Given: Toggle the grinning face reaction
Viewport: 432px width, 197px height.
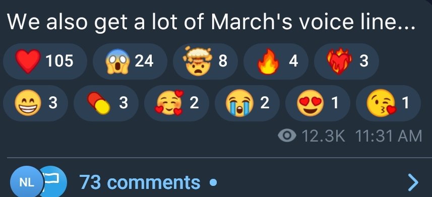Looking at the screenshot, I should pos(35,103).
